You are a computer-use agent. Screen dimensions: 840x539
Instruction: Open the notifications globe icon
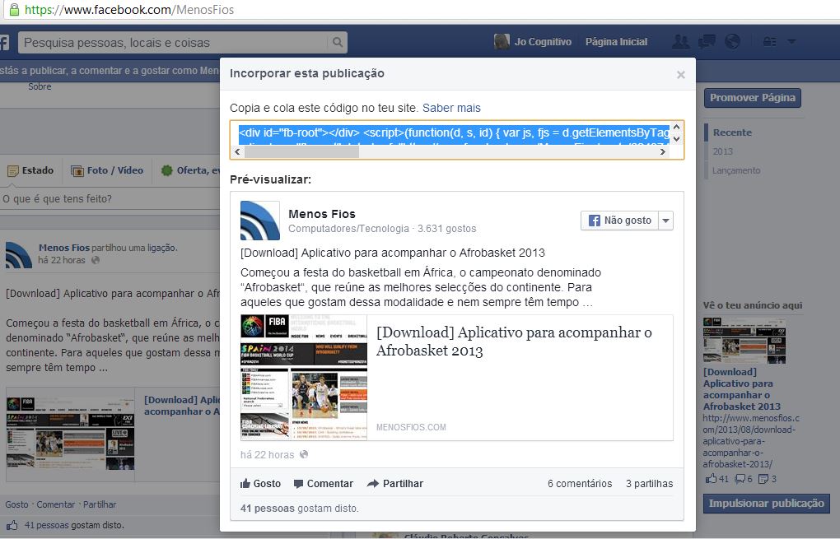[732, 42]
